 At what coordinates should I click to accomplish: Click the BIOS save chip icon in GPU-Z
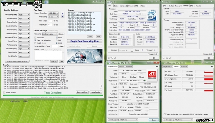(144, 80)
